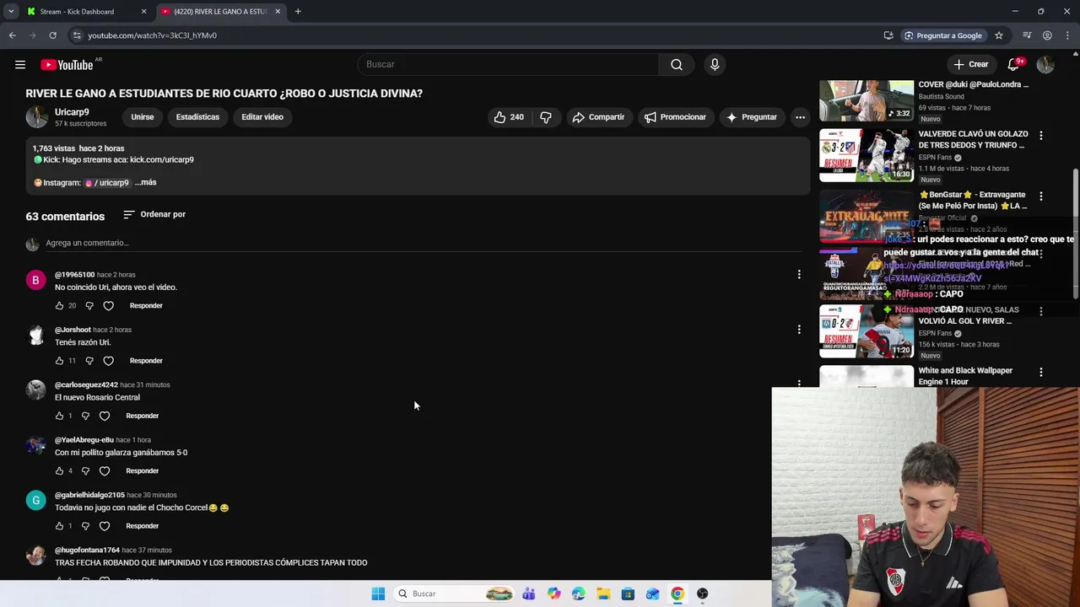Open Chrome tab search dropdown arrow
The image size is (1080, 607).
[x=11, y=11]
